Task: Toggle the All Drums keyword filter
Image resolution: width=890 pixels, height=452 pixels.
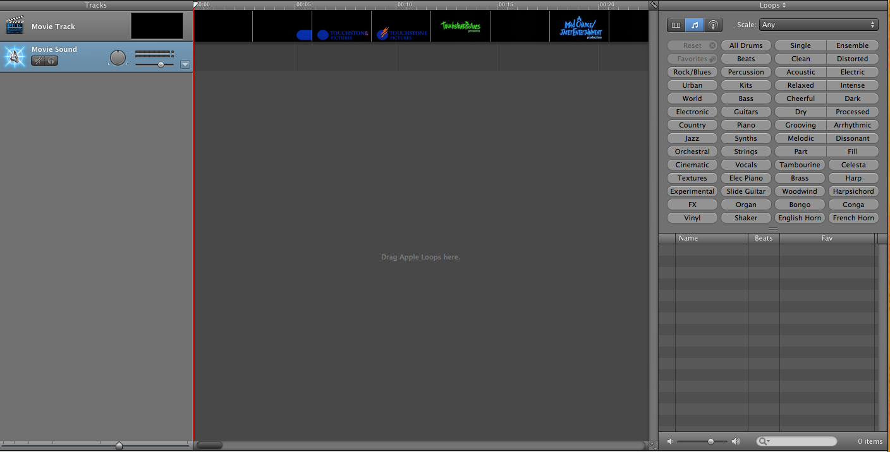Action: tap(746, 45)
